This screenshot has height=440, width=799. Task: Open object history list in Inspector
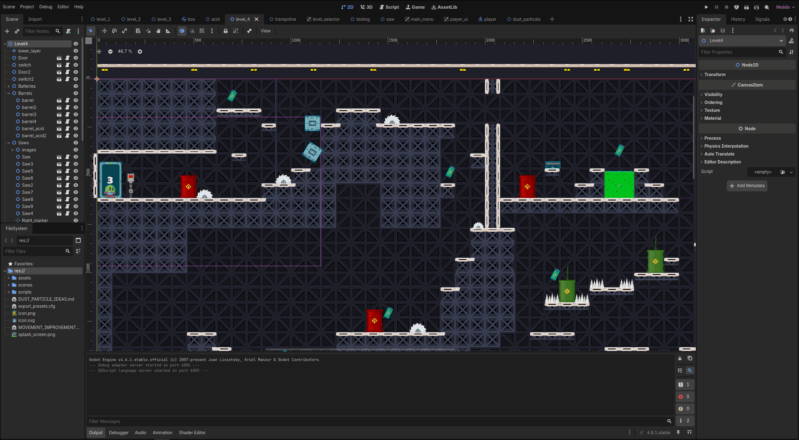tap(792, 30)
